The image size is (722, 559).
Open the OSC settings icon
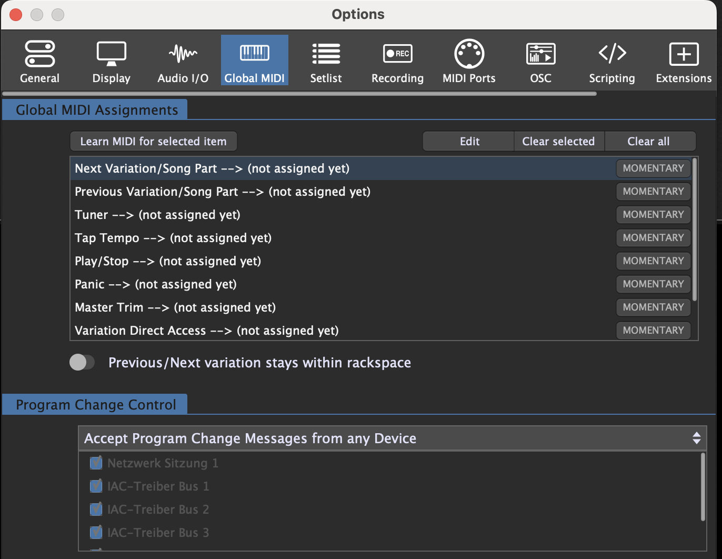click(x=540, y=55)
